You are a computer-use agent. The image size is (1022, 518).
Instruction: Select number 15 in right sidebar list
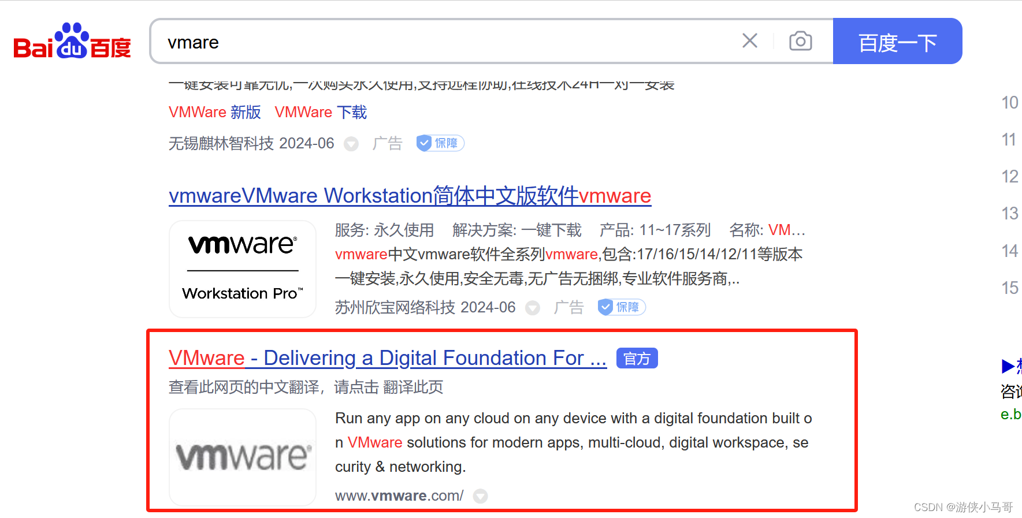pos(1010,288)
